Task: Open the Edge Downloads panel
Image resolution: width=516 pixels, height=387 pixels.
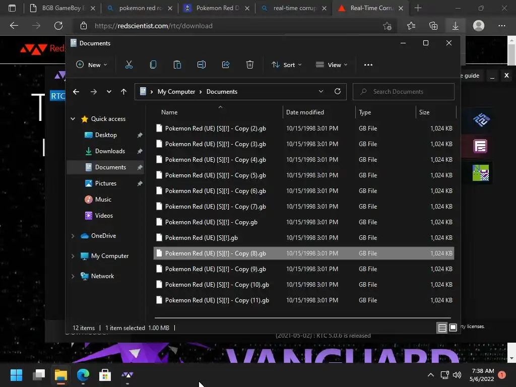Action: (456, 26)
